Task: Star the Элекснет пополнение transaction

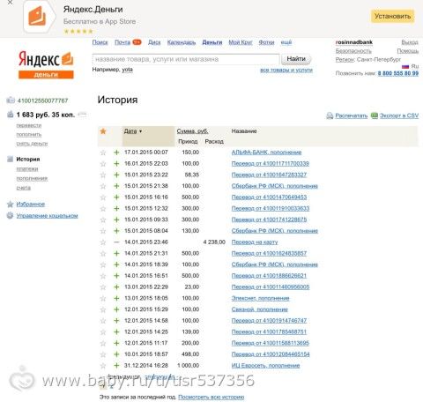Action: [x=103, y=299]
